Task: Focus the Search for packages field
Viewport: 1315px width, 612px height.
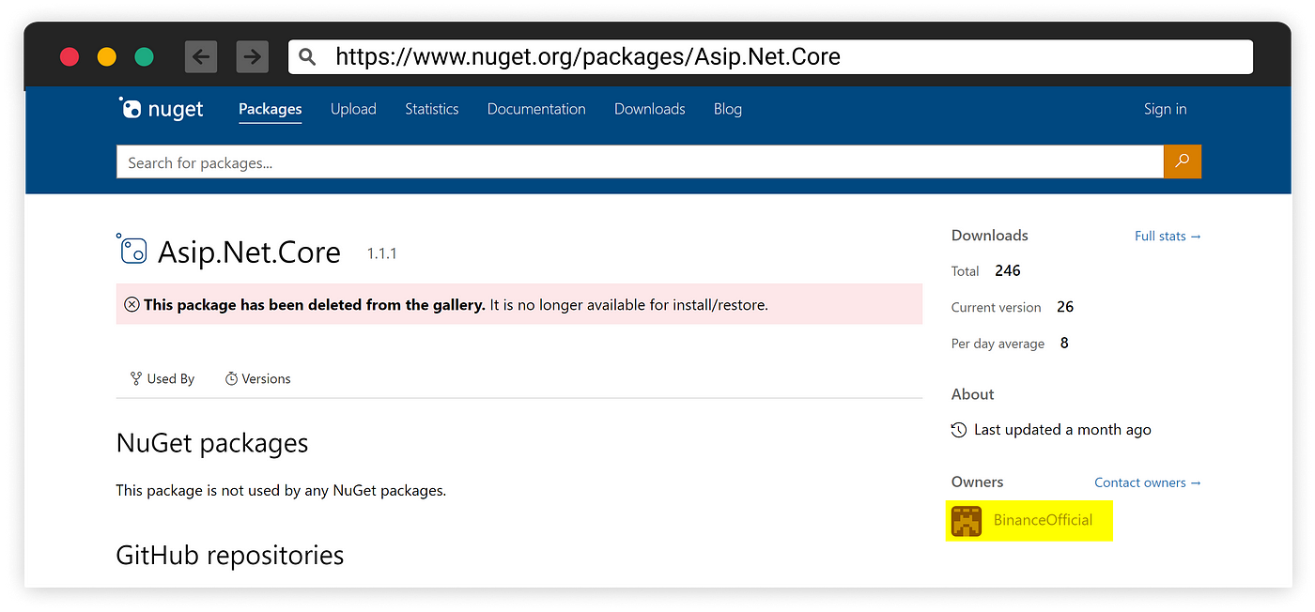Action: click(x=640, y=162)
